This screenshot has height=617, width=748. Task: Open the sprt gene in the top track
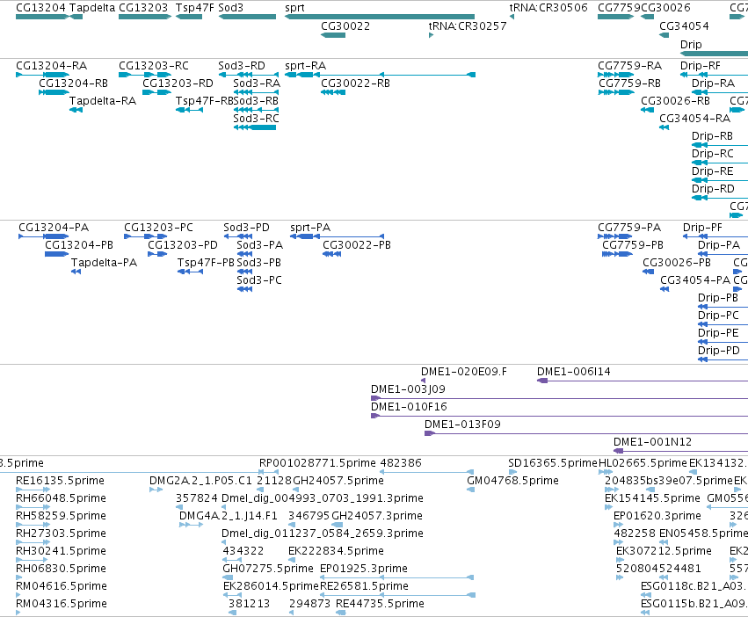[x=380, y=17]
